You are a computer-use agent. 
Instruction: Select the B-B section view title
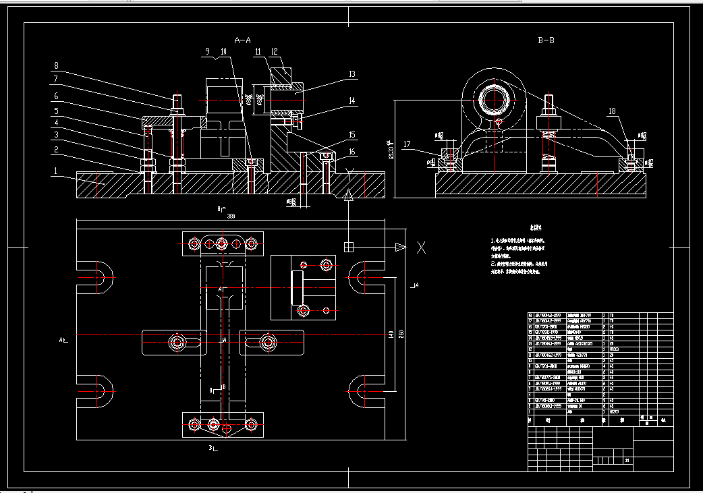(546, 40)
